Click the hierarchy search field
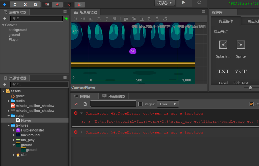The height and width of the screenshot is (166, 259). click(x=37, y=19)
